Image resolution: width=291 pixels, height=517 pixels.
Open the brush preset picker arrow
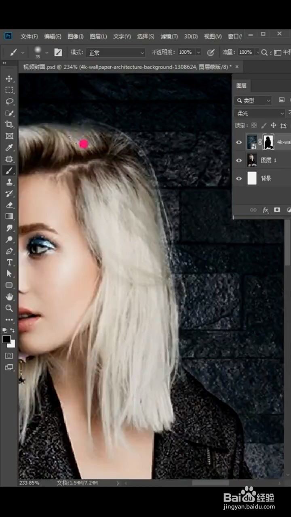pyautogui.click(x=47, y=52)
